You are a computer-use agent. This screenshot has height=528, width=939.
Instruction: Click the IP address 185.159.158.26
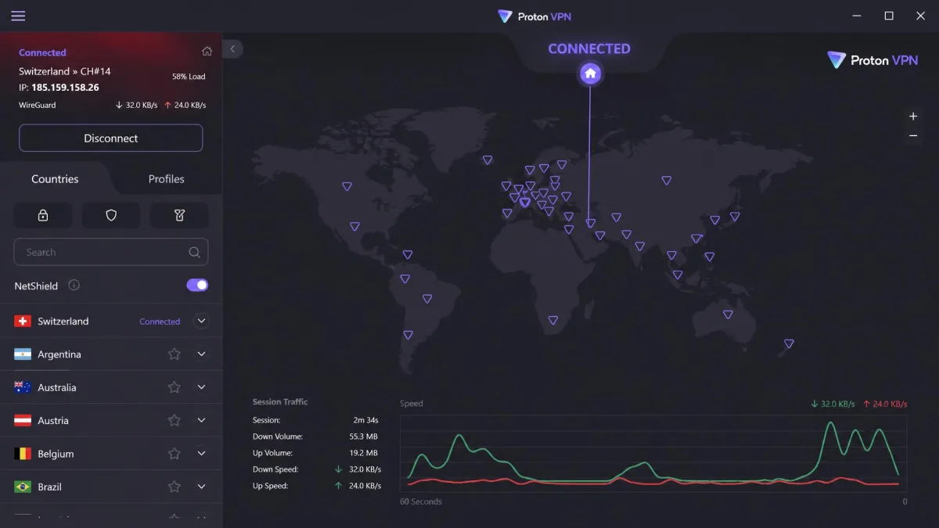coord(65,88)
